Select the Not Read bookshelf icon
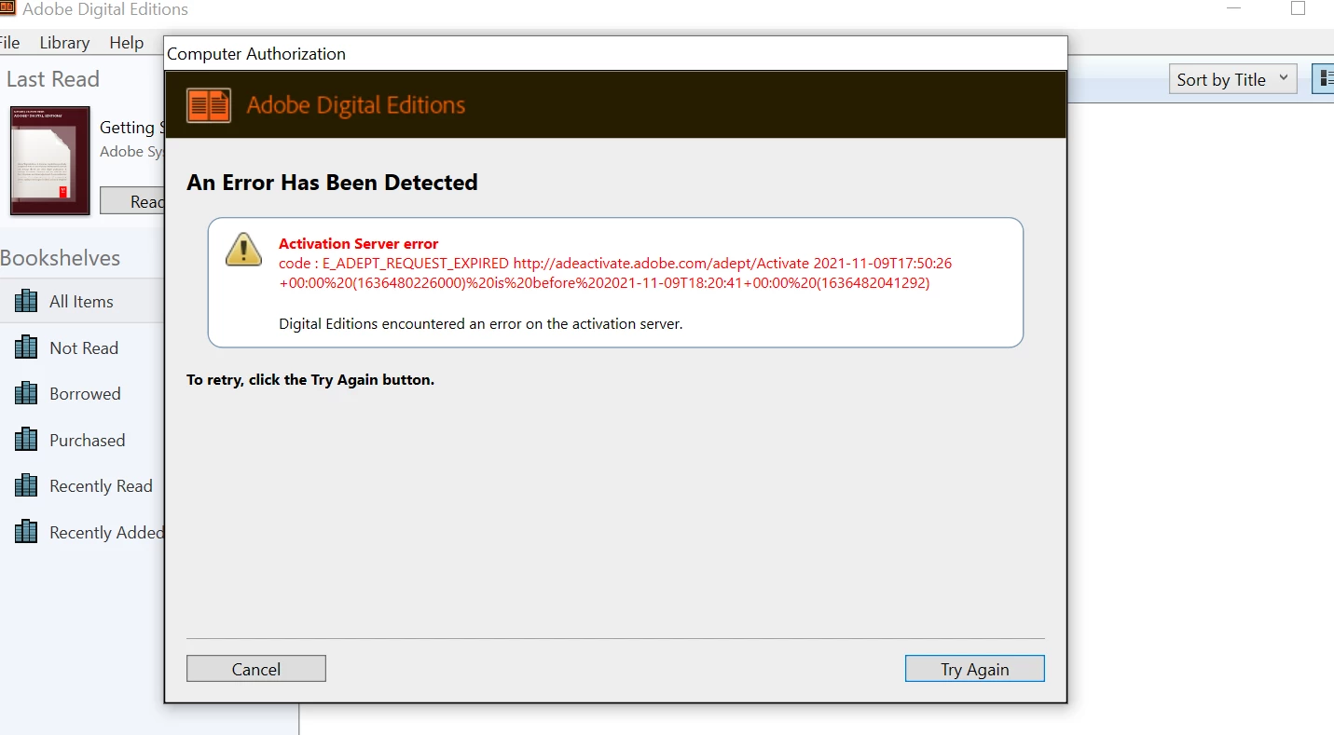The width and height of the screenshot is (1334, 735). 26,347
